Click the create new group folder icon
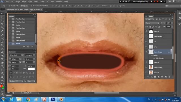This screenshot has width=181, height=102. point(162,77)
